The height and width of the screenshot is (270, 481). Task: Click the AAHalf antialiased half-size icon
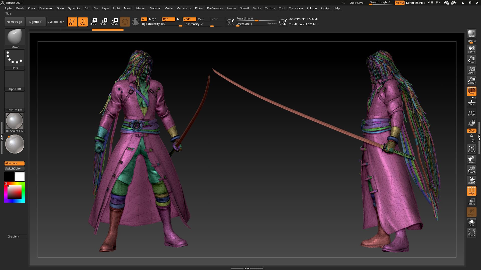[471, 80]
